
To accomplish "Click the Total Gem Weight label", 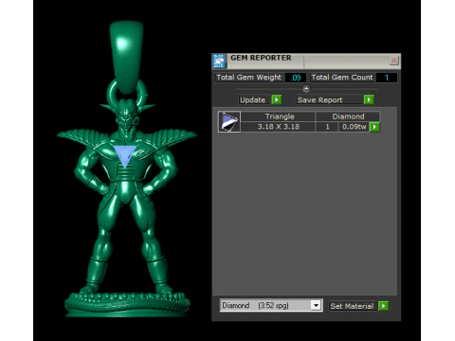I will point(248,78).
